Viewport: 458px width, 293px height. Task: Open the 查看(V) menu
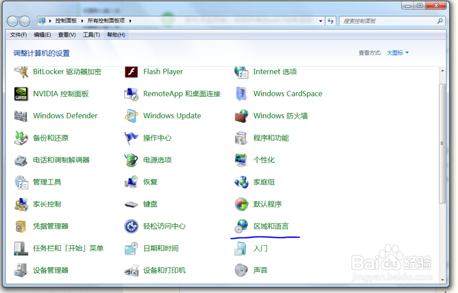(67, 35)
